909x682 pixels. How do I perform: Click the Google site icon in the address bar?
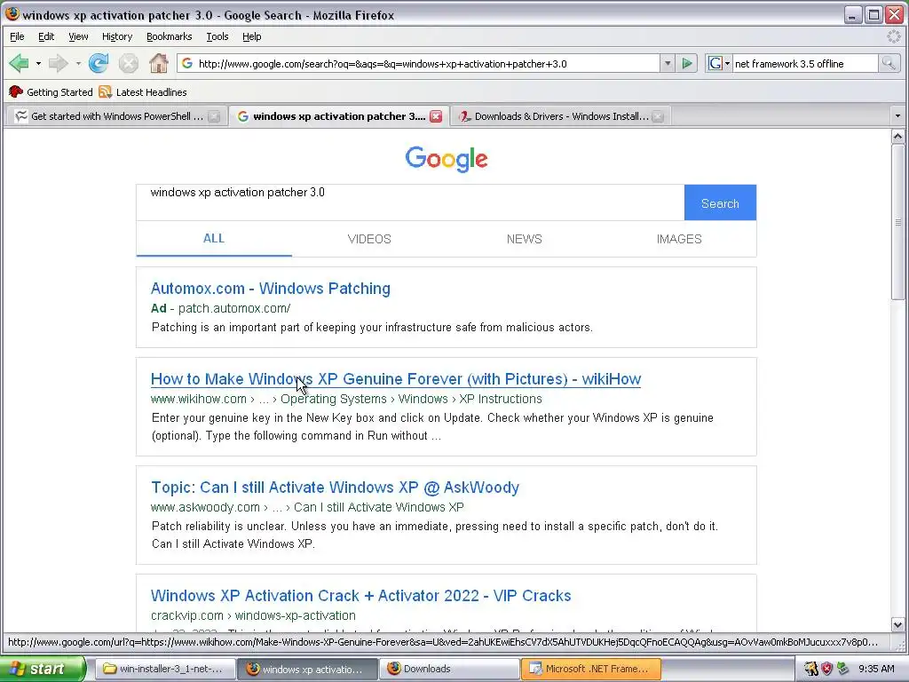(186, 63)
